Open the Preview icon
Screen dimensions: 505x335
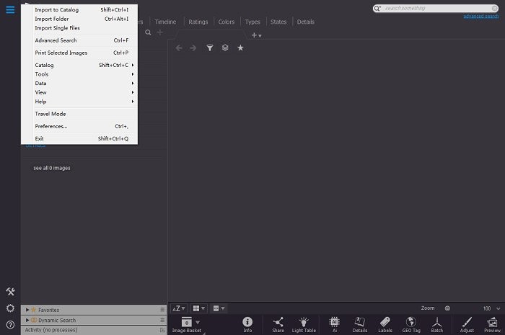click(x=493, y=324)
